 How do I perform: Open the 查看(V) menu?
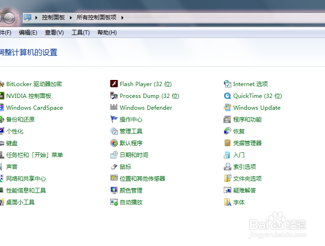54,33
